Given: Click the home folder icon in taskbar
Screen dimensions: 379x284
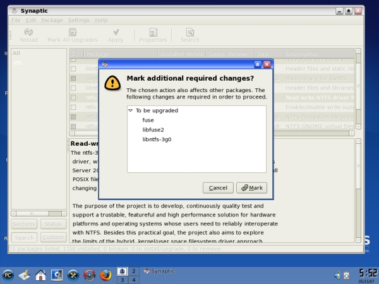Looking at the screenshot, I should click(x=40, y=275).
